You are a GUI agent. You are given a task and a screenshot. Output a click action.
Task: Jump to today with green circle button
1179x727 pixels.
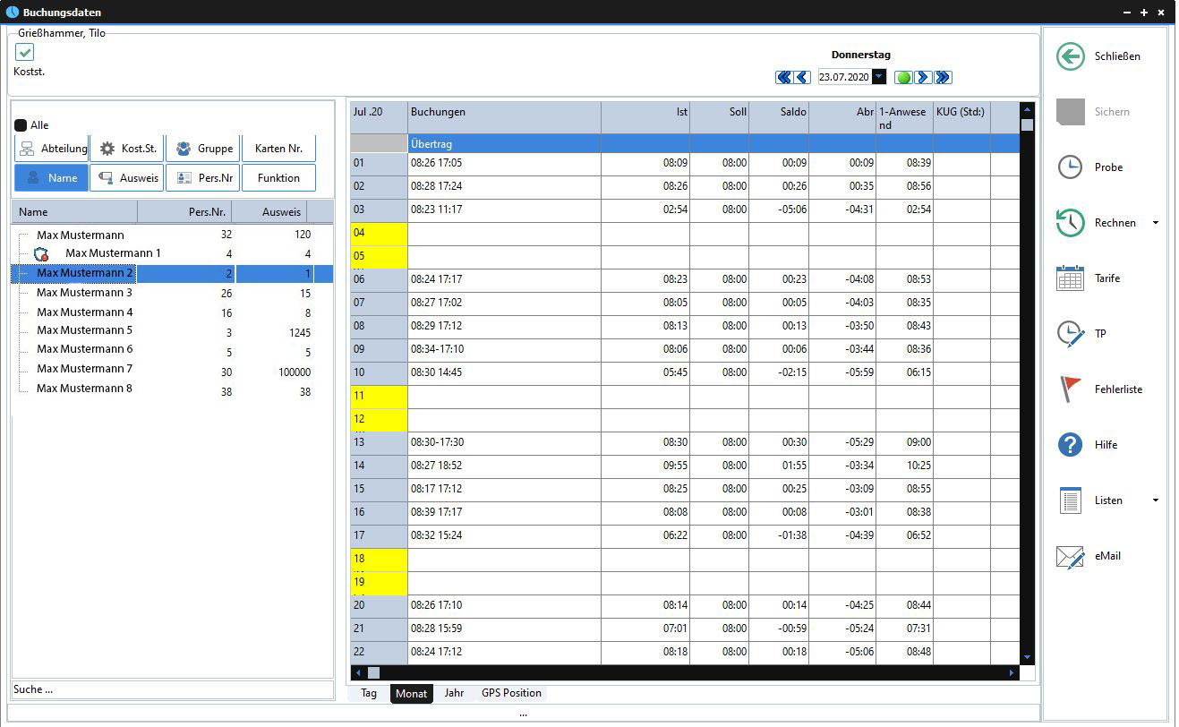point(903,78)
